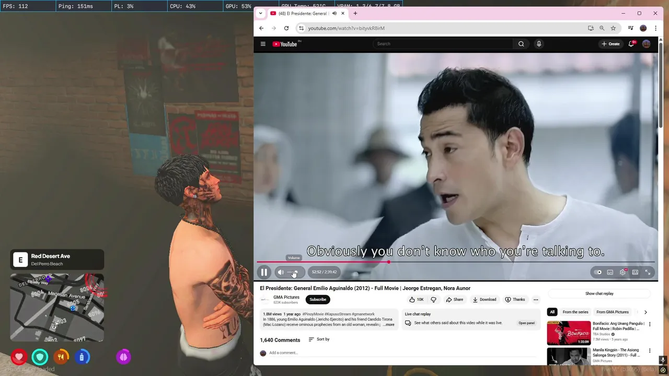The width and height of the screenshot is (669, 376).
Task: Open YouTube notifications bell
Action: (x=631, y=44)
